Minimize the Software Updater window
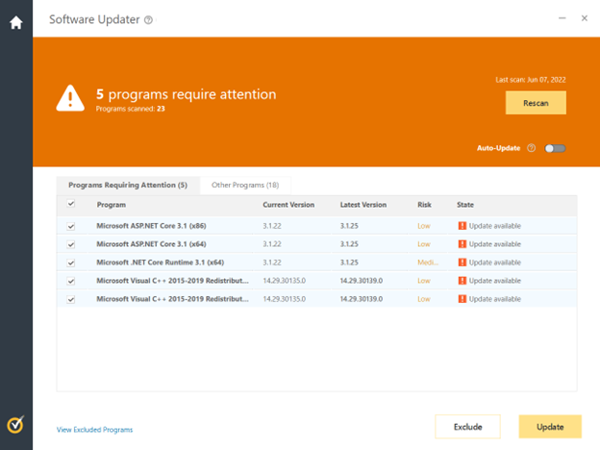Screen dimensions: 600x450 tap(562, 18)
